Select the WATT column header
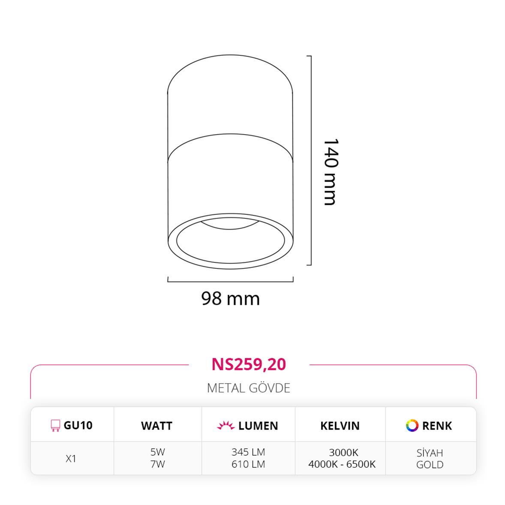Image resolution: width=505 pixels, height=505 pixels. point(157,426)
